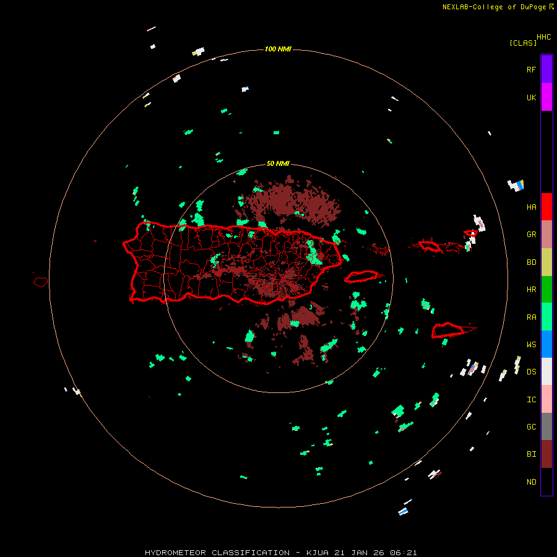Click the RF legend label
557x557 pixels.
click(x=531, y=70)
